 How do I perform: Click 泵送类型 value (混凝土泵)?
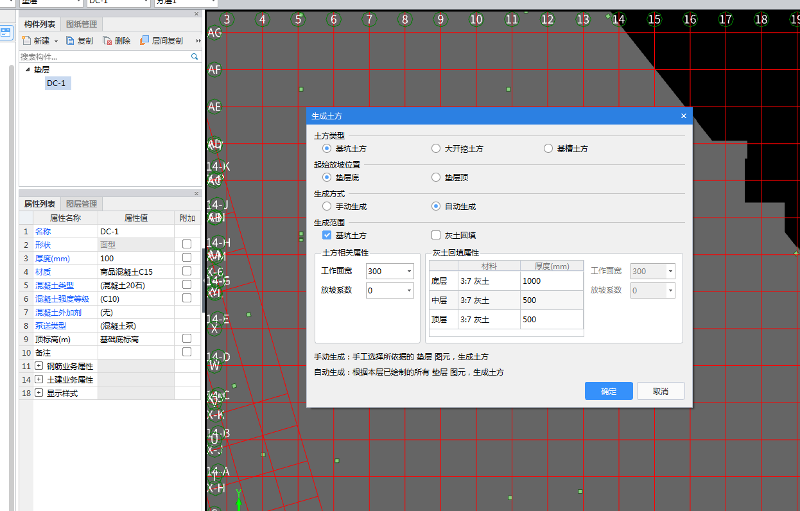135,325
